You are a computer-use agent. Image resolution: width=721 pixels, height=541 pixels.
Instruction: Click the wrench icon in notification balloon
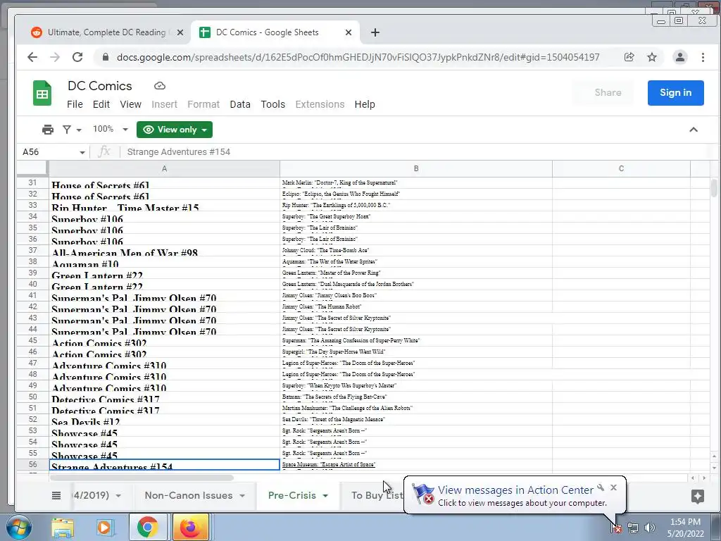(x=601, y=487)
